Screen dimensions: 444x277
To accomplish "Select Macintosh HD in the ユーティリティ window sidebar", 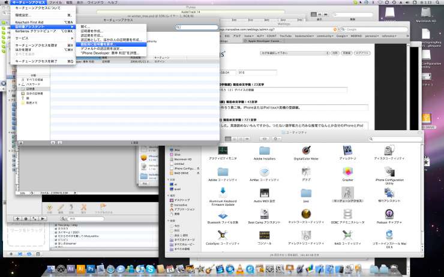I will 182,159.
